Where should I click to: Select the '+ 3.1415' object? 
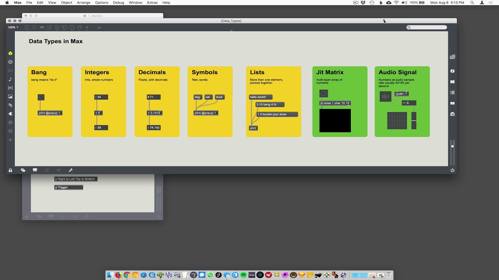click(154, 113)
